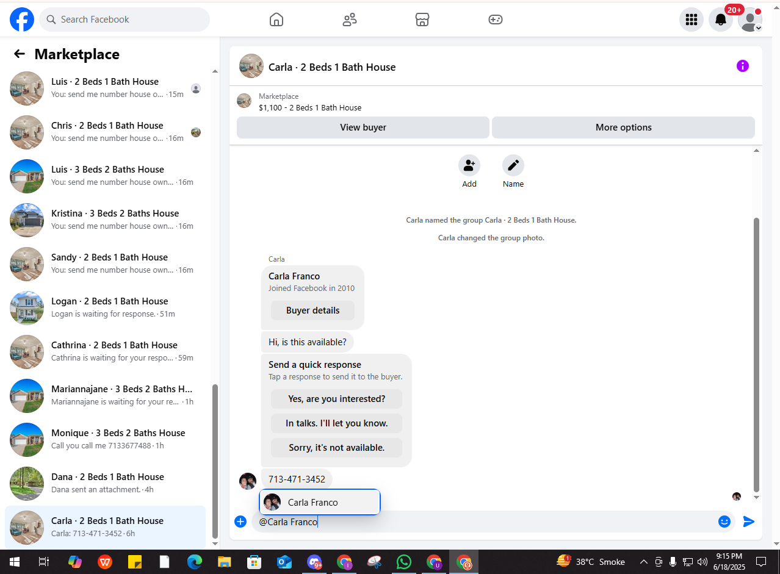Viewport: 780px width, 574px height.
Task: Click the Facebook logo icon
Action: (22, 20)
